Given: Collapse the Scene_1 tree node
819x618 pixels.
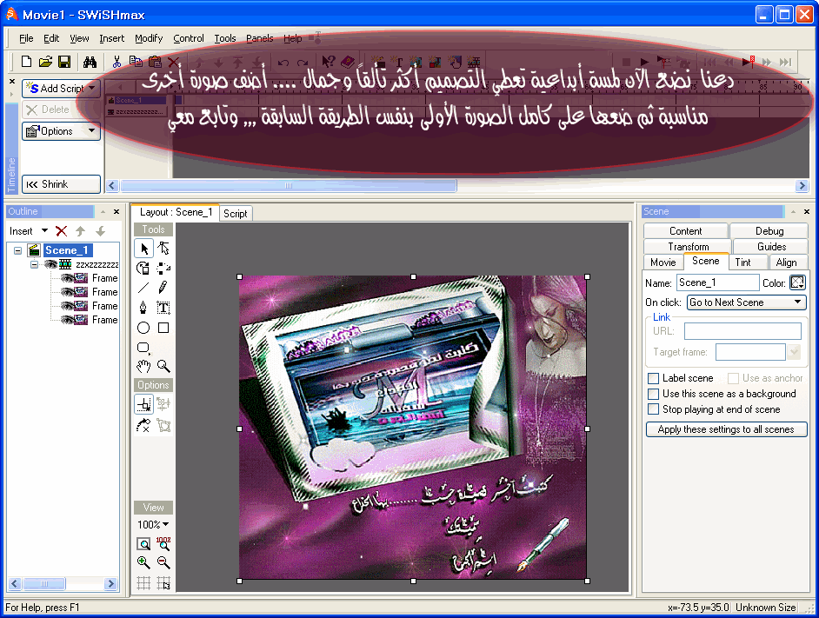Looking at the screenshot, I should pos(17,250).
